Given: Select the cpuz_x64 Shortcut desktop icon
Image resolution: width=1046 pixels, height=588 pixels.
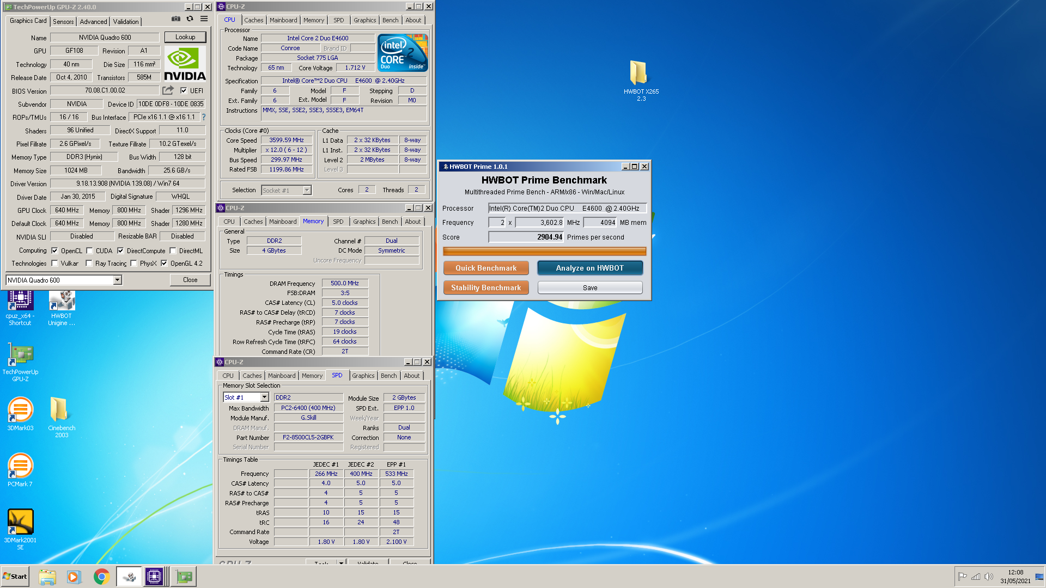Looking at the screenshot, I should point(20,308).
